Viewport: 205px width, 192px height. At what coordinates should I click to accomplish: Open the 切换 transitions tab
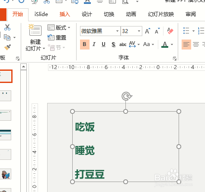[109, 14]
